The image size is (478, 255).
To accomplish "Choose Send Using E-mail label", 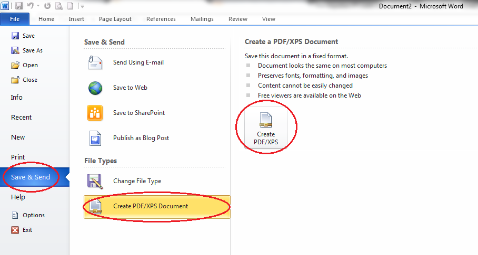I will click(138, 62).
